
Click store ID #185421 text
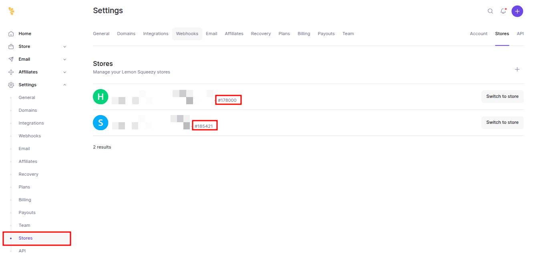tap(203, 126)
